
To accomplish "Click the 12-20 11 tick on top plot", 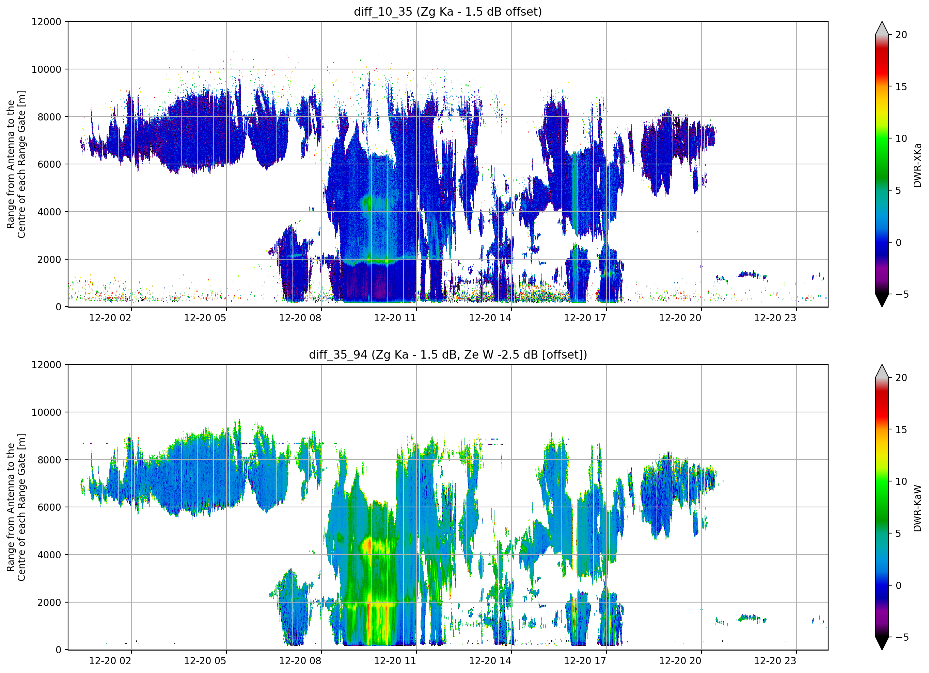I will point(395,318).
